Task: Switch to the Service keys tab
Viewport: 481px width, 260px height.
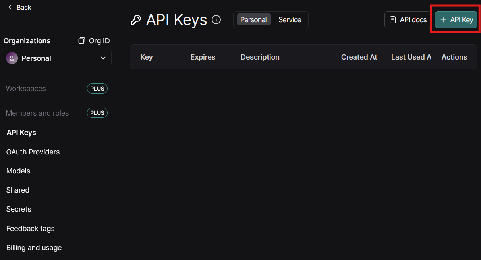Action: pos(290,19)
